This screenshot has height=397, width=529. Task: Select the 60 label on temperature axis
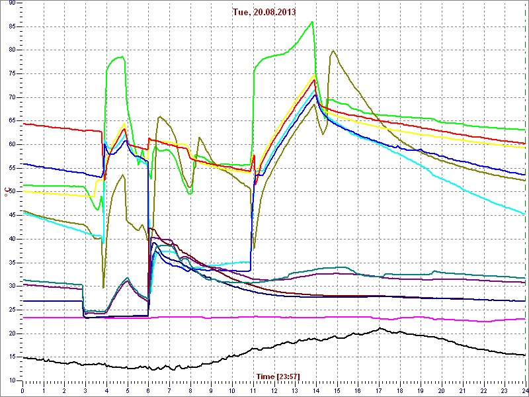pyautogui.click(x=12, y=144)
